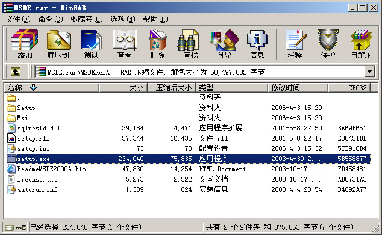This screenshot has height=235, width=382.
Task: Show archive 信息 (Info) icon
Action: 257,44
